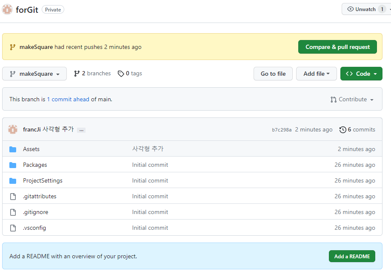The height and width of the screenshot is (277, 391).
Task: Open the ProjectSettings folder
Action: [x=43, y=180]
